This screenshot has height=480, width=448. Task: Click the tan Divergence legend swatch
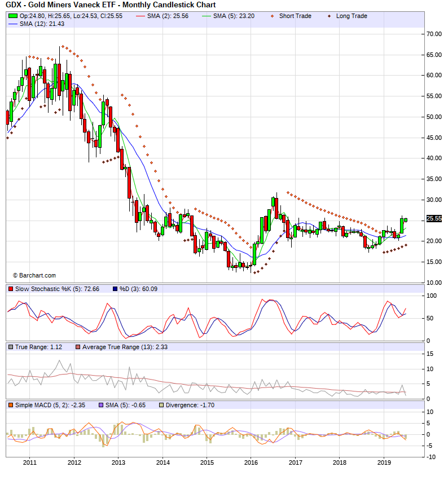point(161,406)
